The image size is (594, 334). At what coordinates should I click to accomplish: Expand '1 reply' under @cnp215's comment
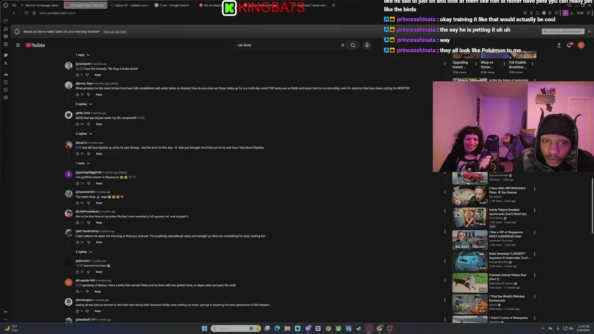pyautogui.click(x=83, y=163)
